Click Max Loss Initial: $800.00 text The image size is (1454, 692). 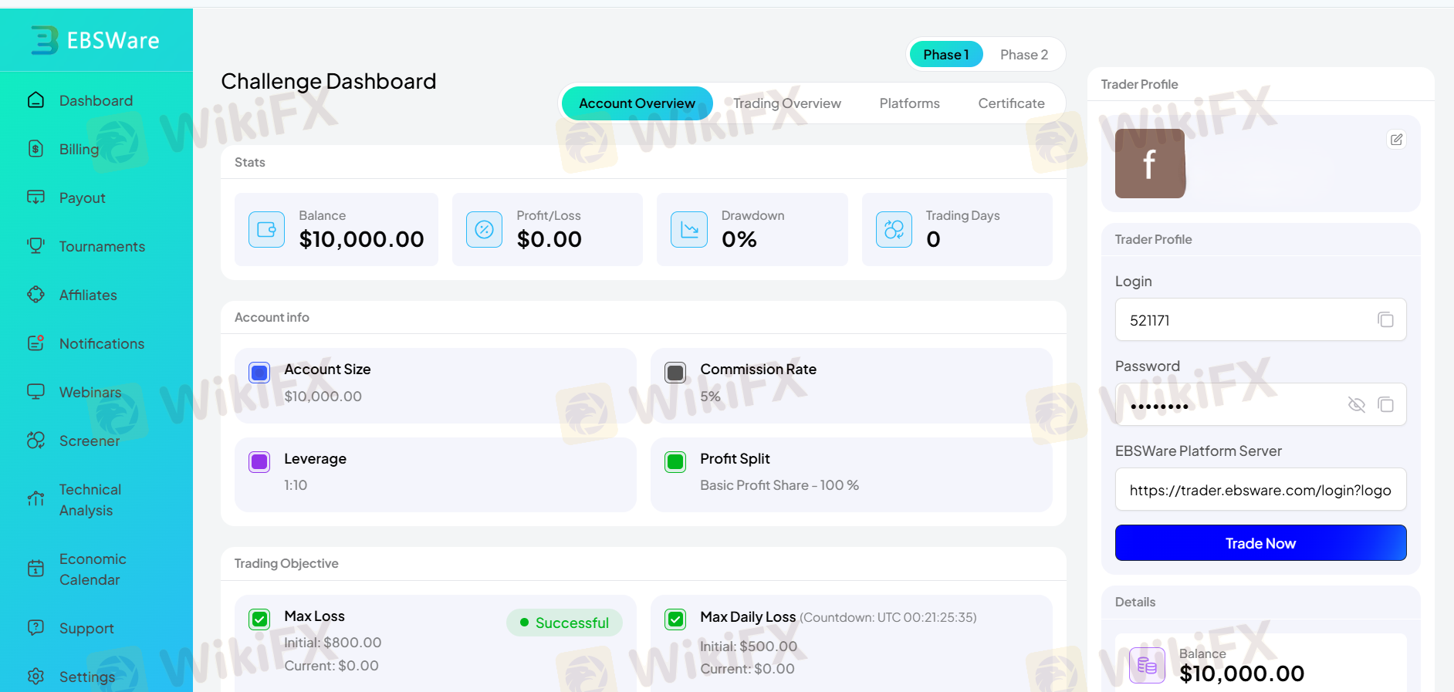tap(333, 643)
